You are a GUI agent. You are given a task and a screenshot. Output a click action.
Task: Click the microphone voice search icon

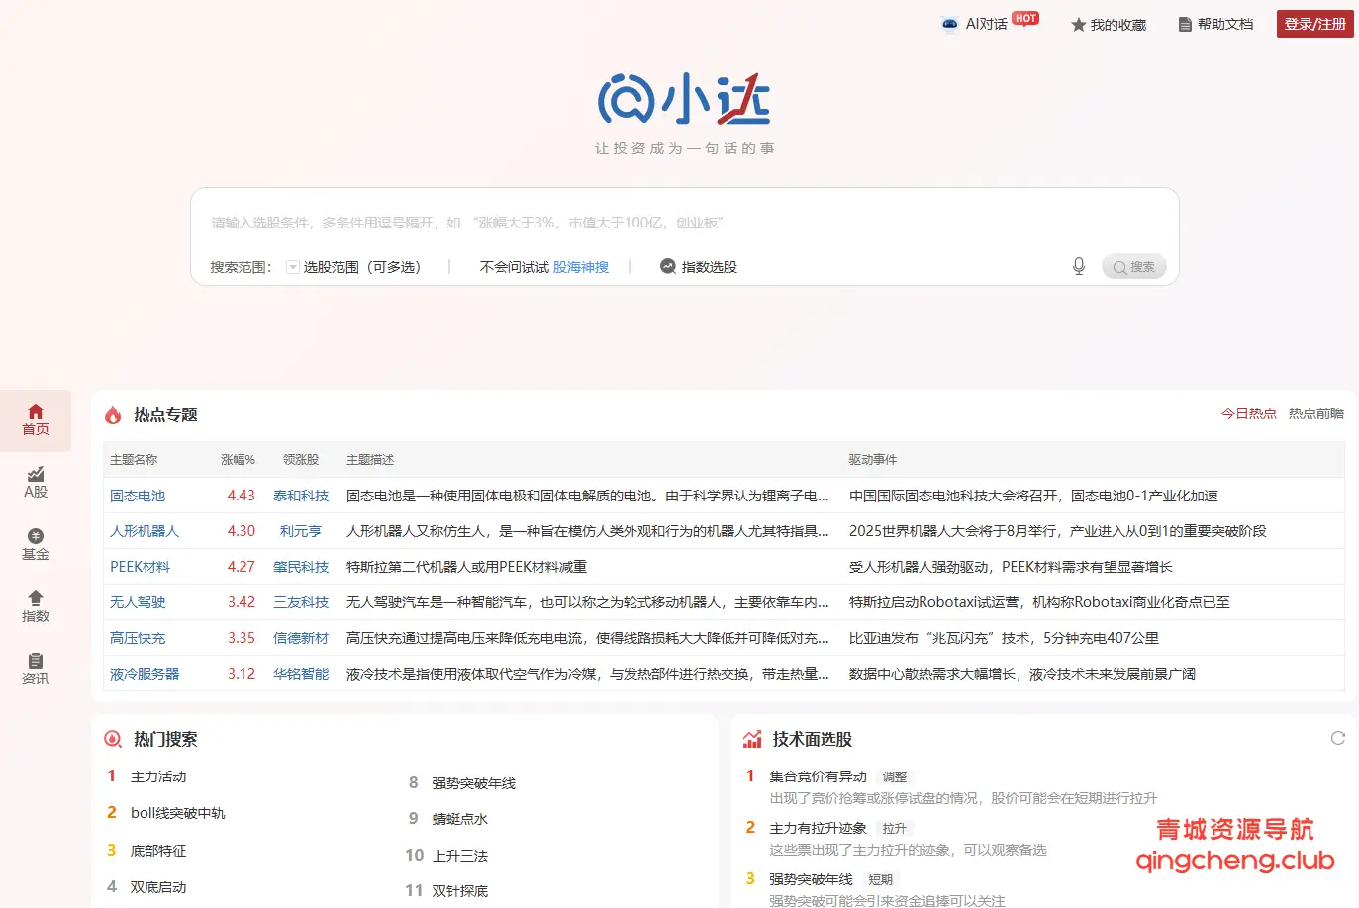pos(1078,266)
